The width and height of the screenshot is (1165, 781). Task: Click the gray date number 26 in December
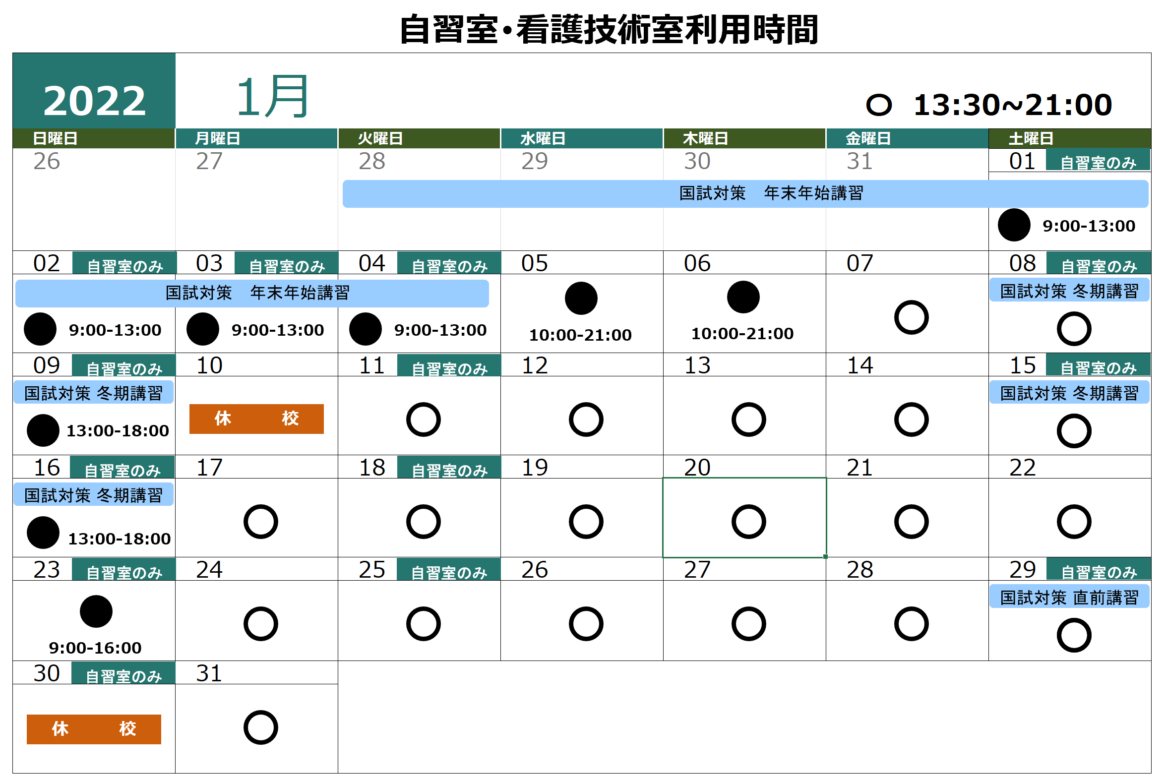click(46, 161)
